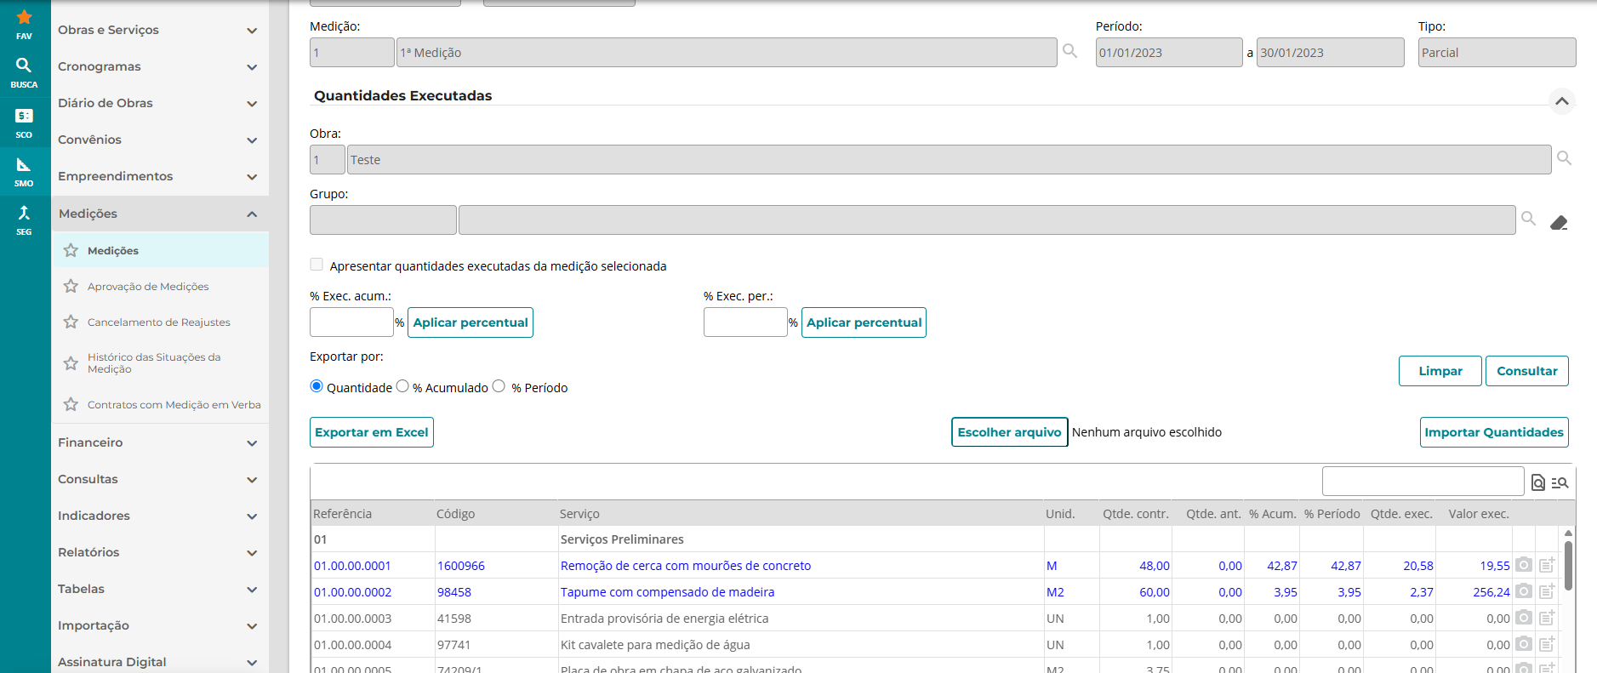The image size is (1597, 673).
Task: Click the magnifier icon next to Obra field
Action: (1564, 158)
